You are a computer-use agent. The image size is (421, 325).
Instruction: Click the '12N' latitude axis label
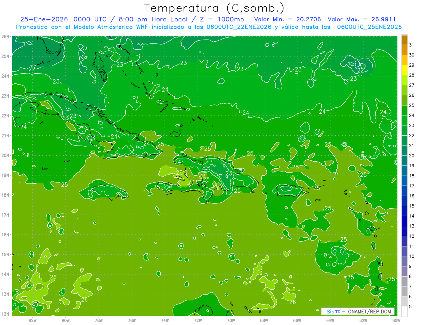point(5,314)
